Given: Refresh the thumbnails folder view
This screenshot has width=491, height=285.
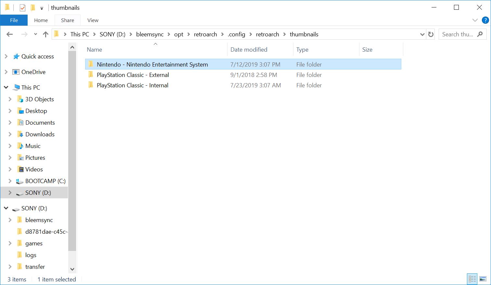Looking at the screenshot, I should click(x=431, y=34).
